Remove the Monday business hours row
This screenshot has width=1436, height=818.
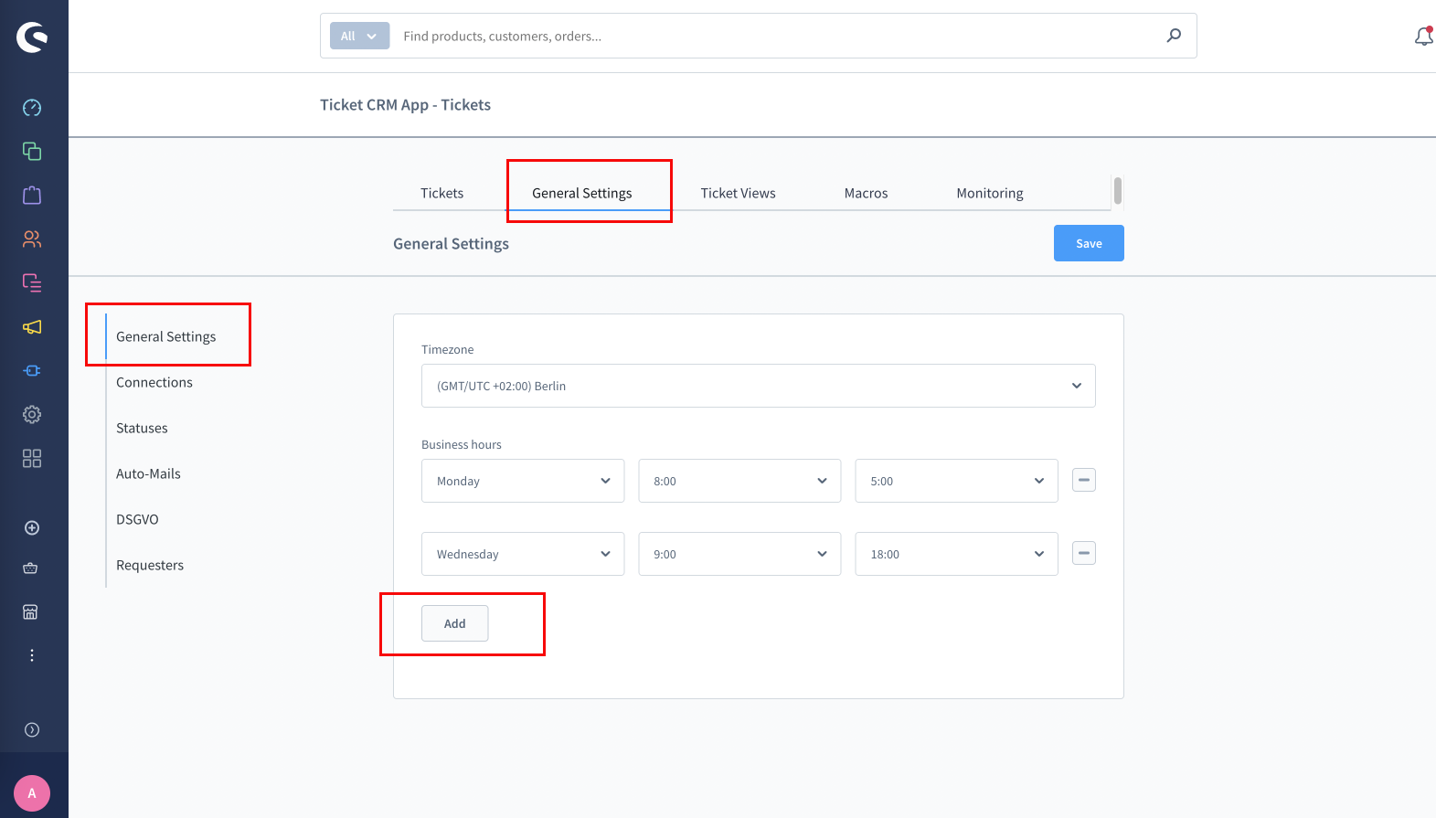point(1084,480)
